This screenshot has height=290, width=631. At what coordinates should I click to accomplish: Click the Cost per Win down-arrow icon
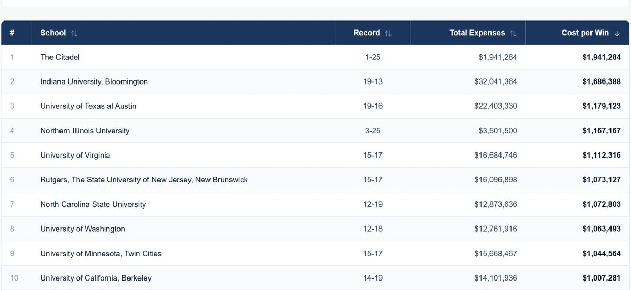(x=617, y=33)
